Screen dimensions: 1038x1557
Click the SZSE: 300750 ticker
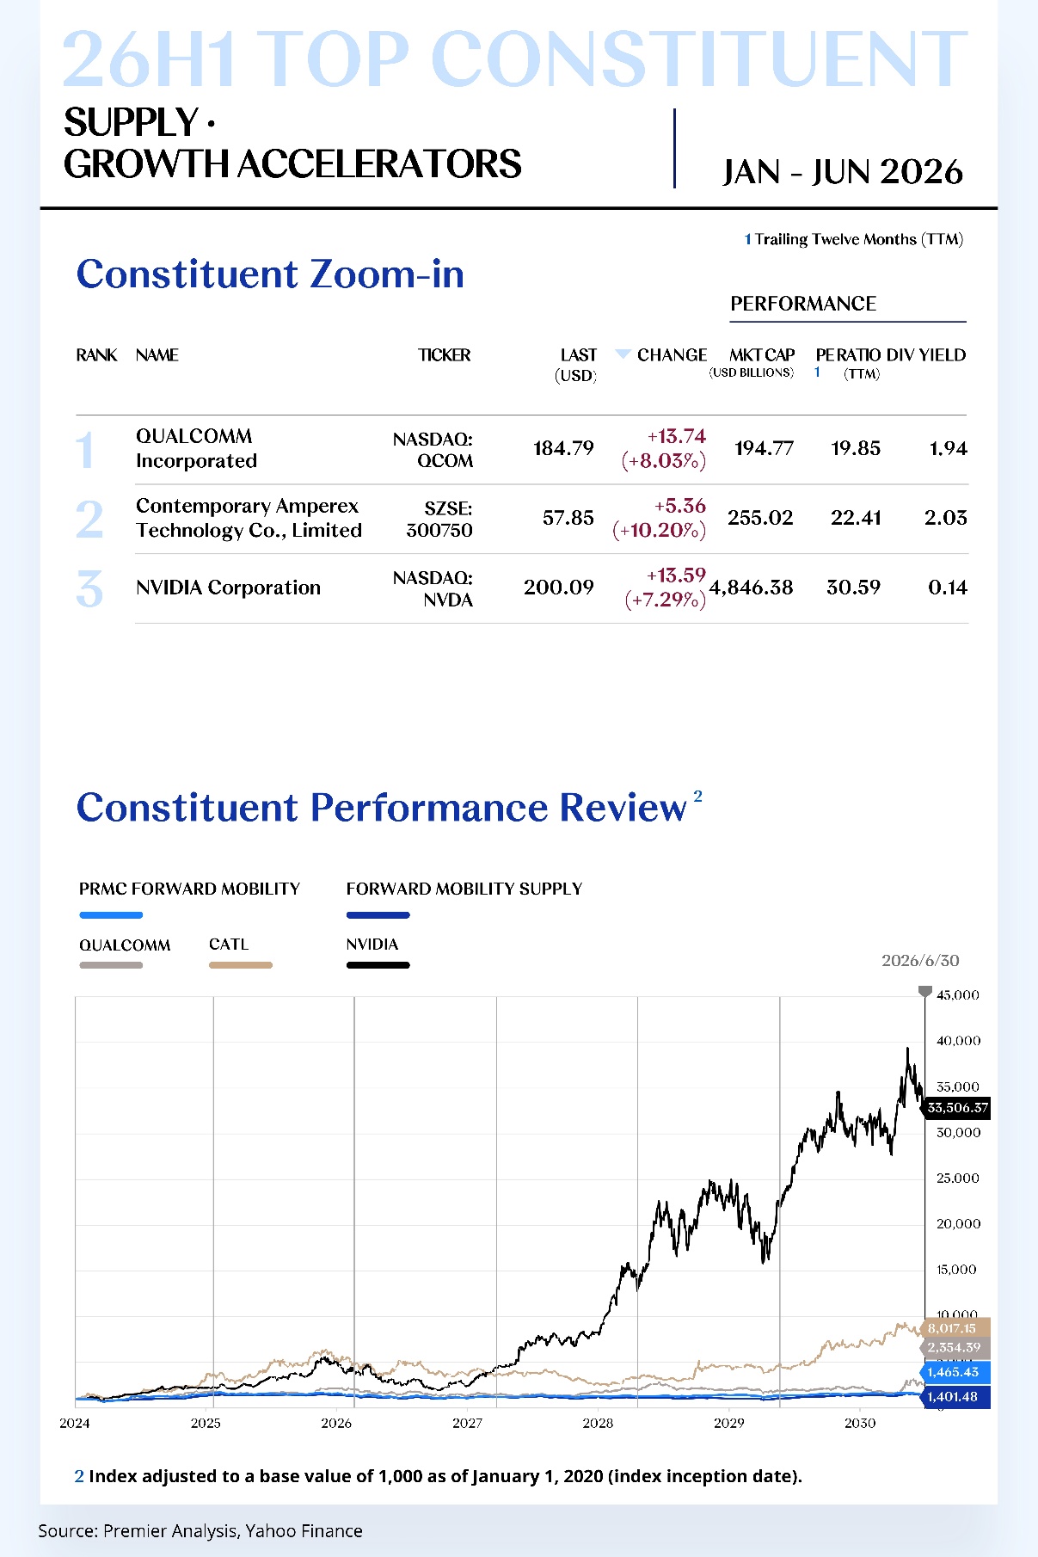(x=439, y=520)
